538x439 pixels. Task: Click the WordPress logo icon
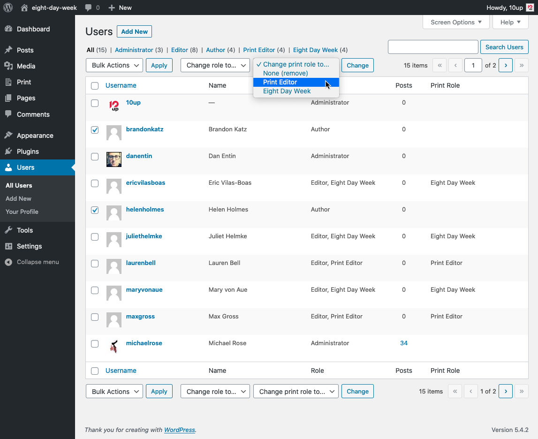[8, 8]
